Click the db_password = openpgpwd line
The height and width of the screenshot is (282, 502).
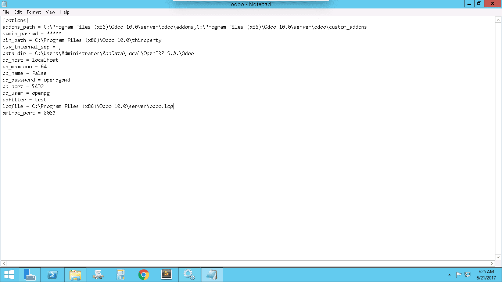click(x=36, y=80)
